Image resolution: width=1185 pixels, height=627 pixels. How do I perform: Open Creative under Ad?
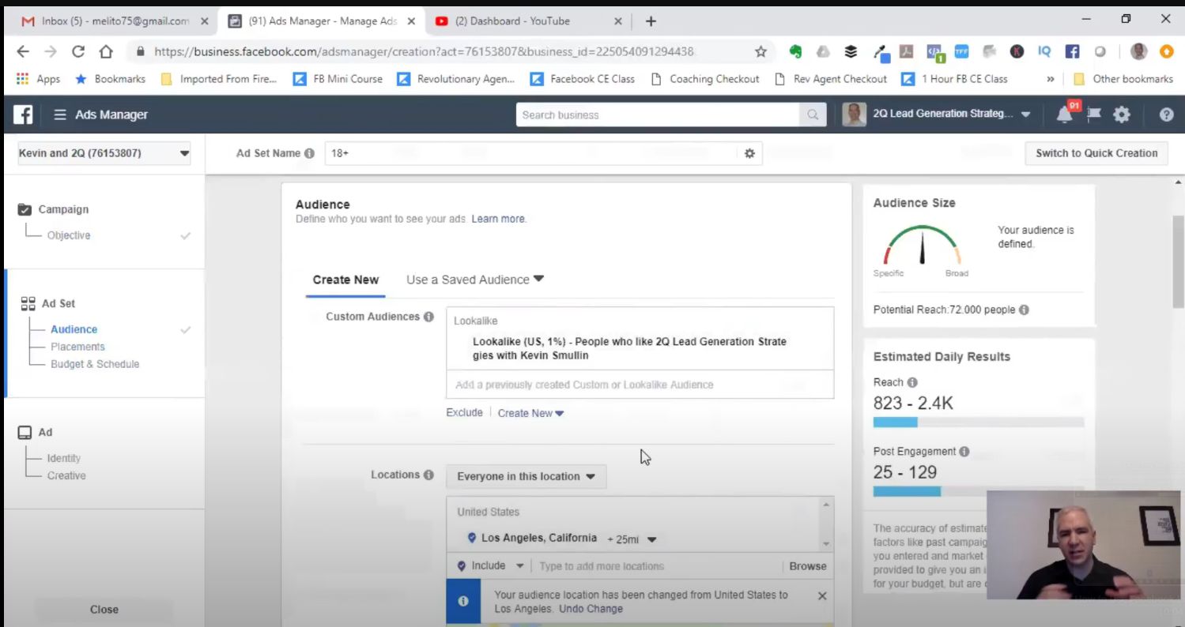pyautogui.click(x=66, y=475)
